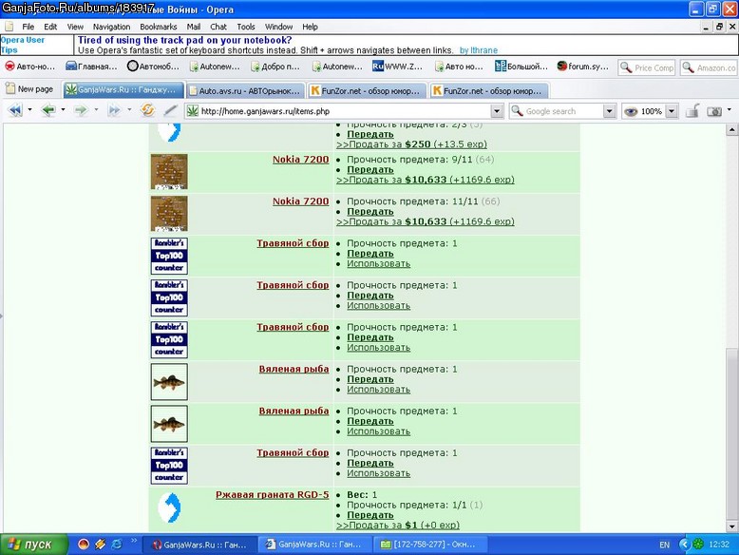Open the Авто-но... bookmark with red icon
Image resolution: width=739 pixels, height=555 pixels.
29,67
